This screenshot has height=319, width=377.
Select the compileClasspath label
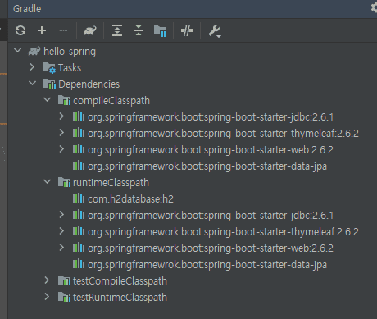[x=111, y=101]
